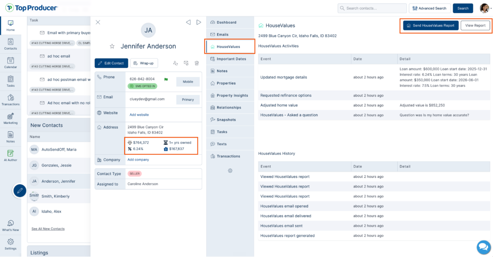Open Notes in the left sidebar
Screen dimensions: 493x257
pyautogui.click(x=11, y=137)
